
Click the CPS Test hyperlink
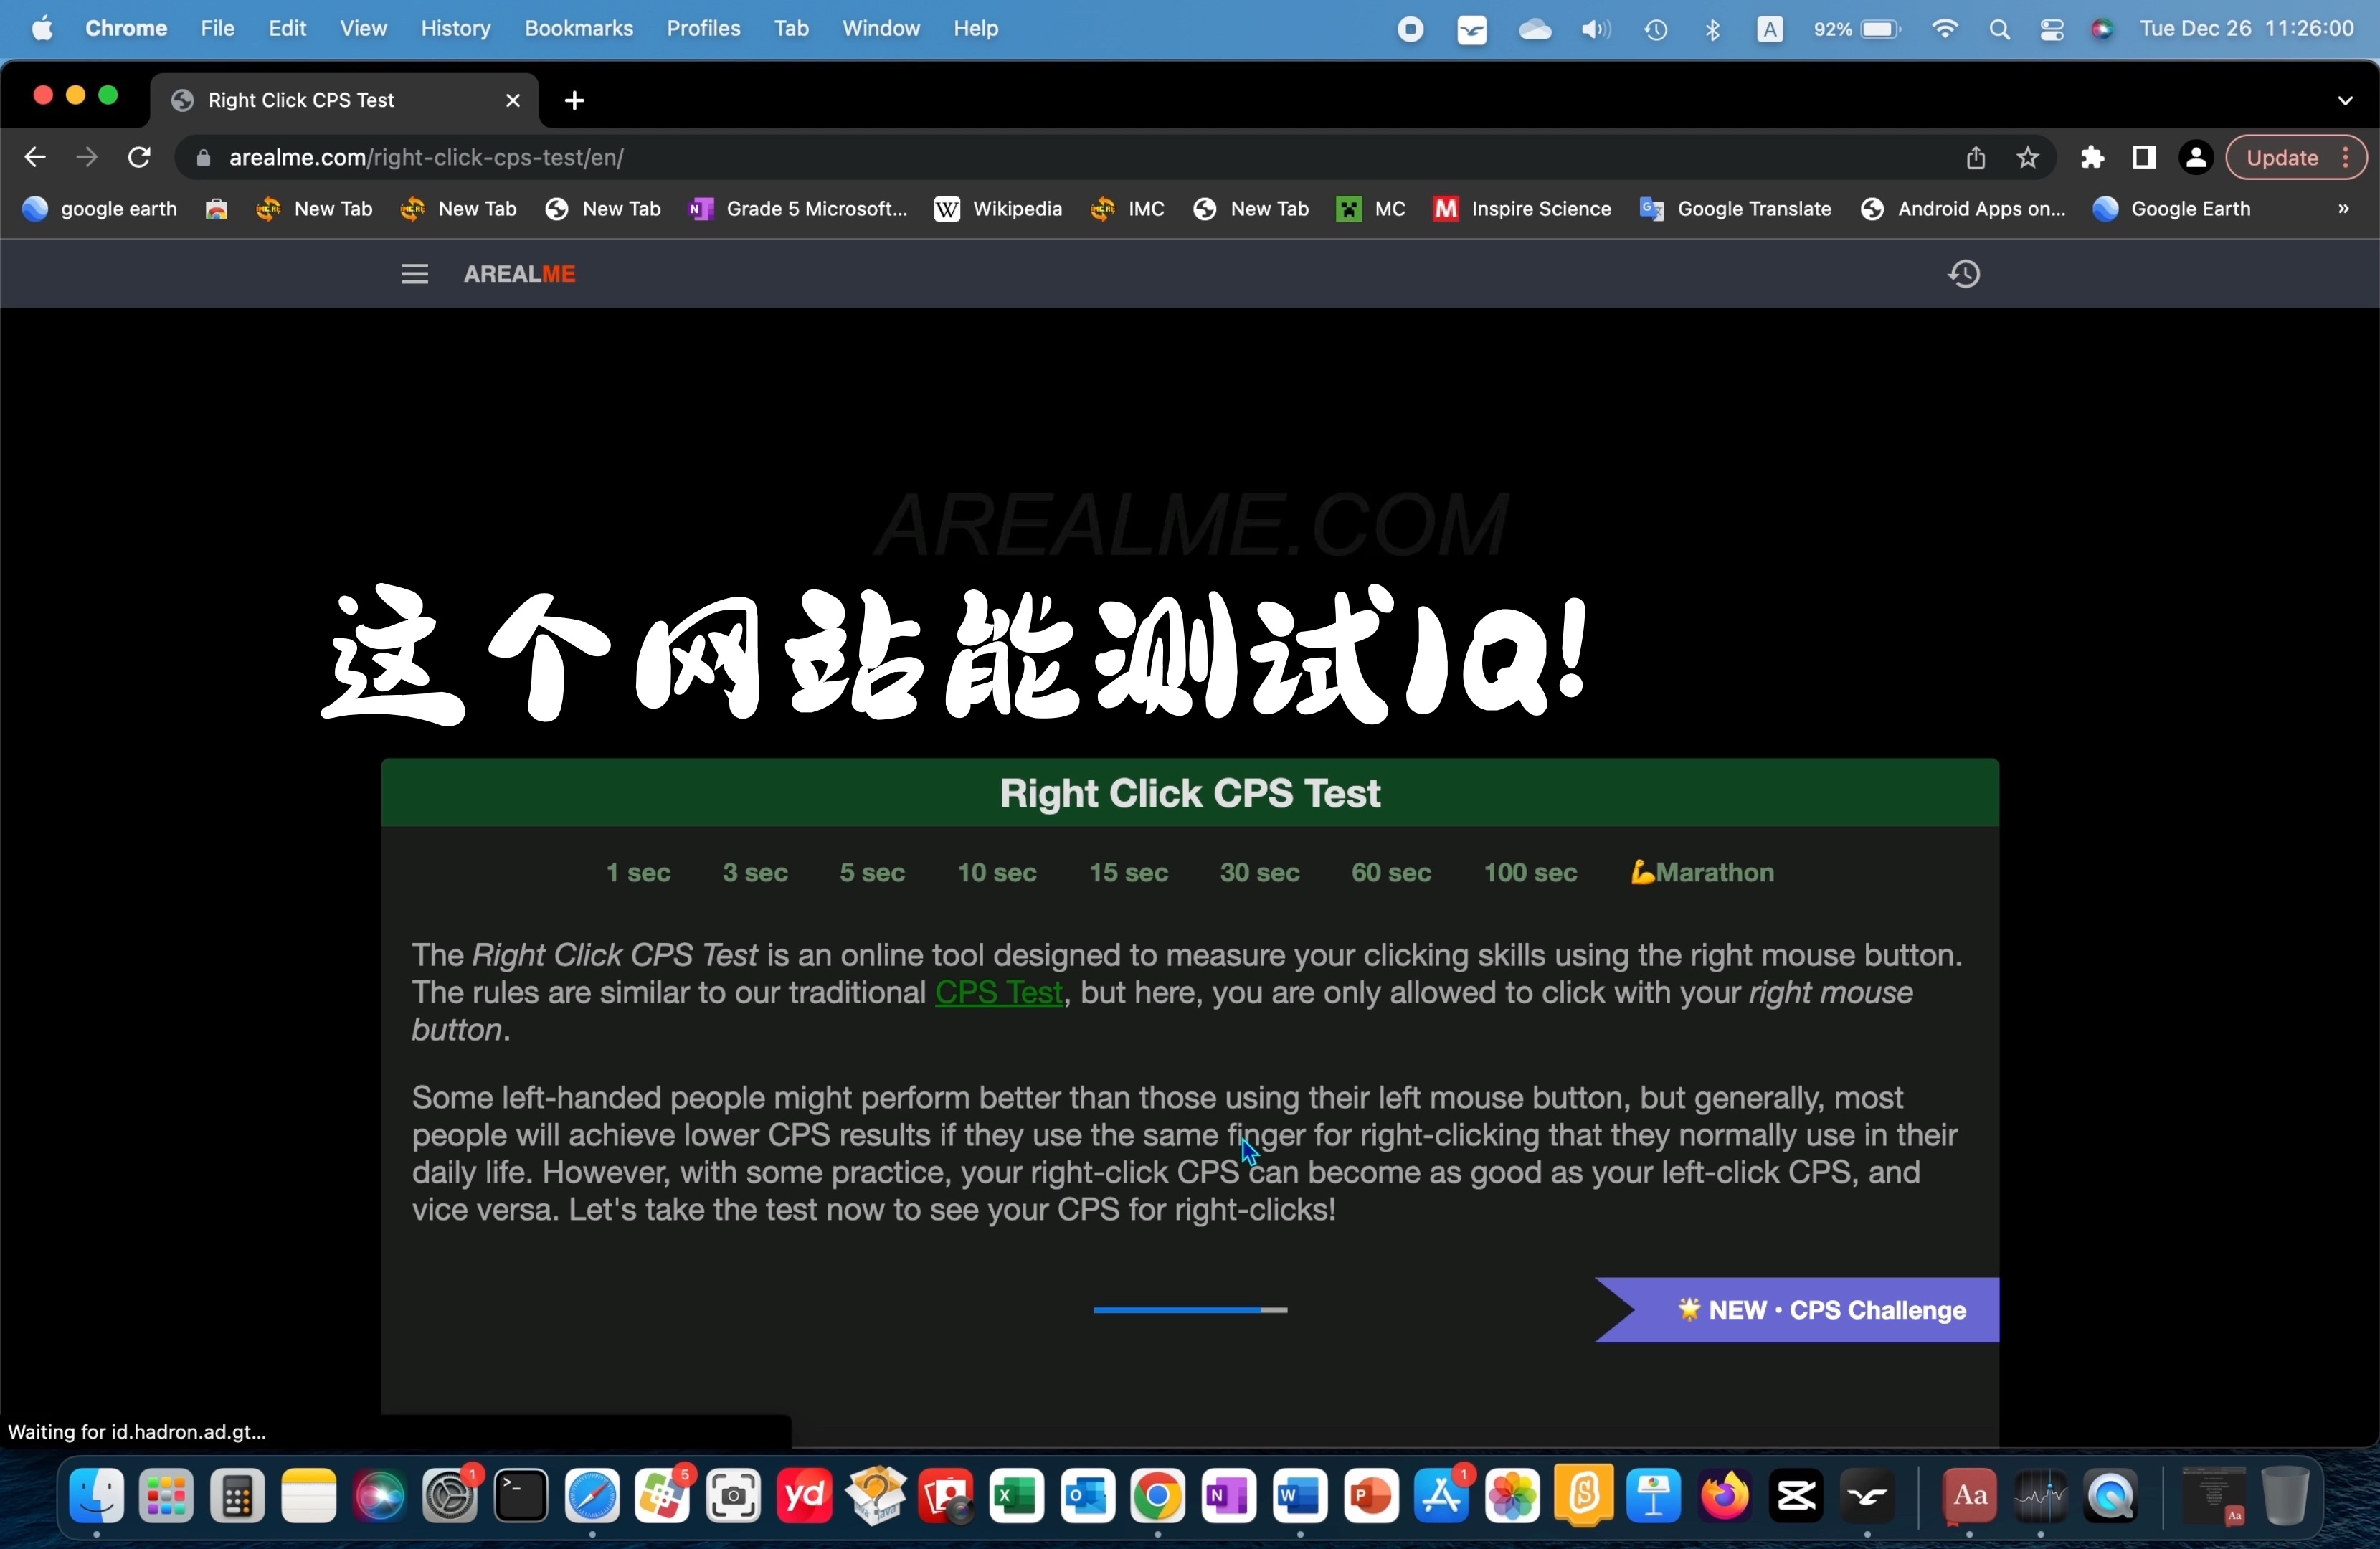(x=999, y=993)
